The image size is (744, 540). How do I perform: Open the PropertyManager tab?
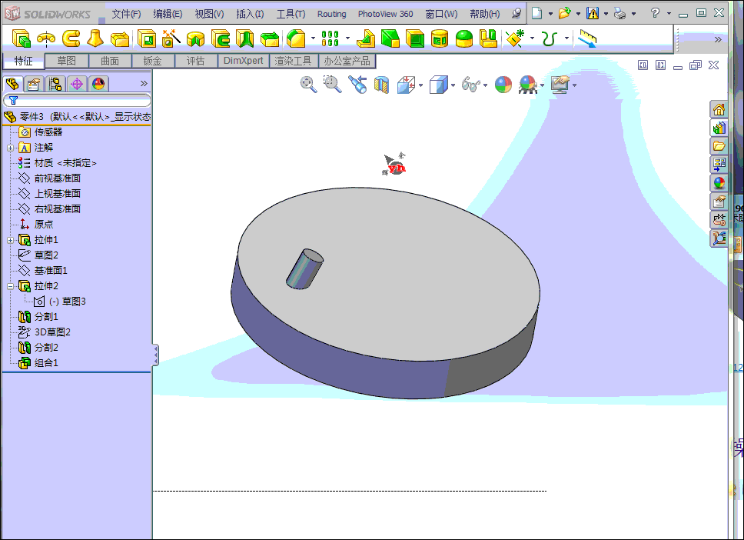coord(34,84)
